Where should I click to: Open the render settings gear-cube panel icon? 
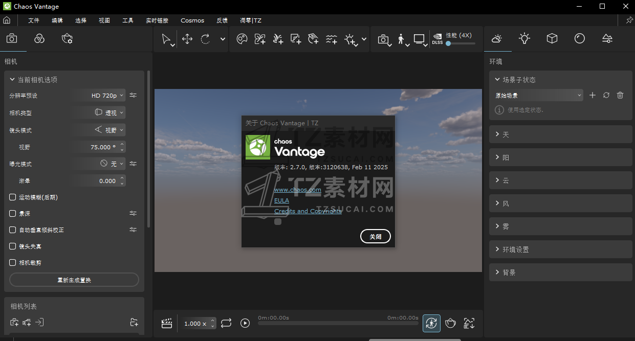[x=67, y=38]
